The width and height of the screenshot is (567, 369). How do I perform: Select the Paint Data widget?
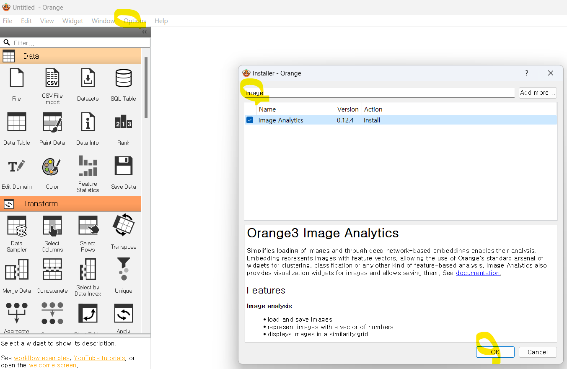tap(52, 128)
